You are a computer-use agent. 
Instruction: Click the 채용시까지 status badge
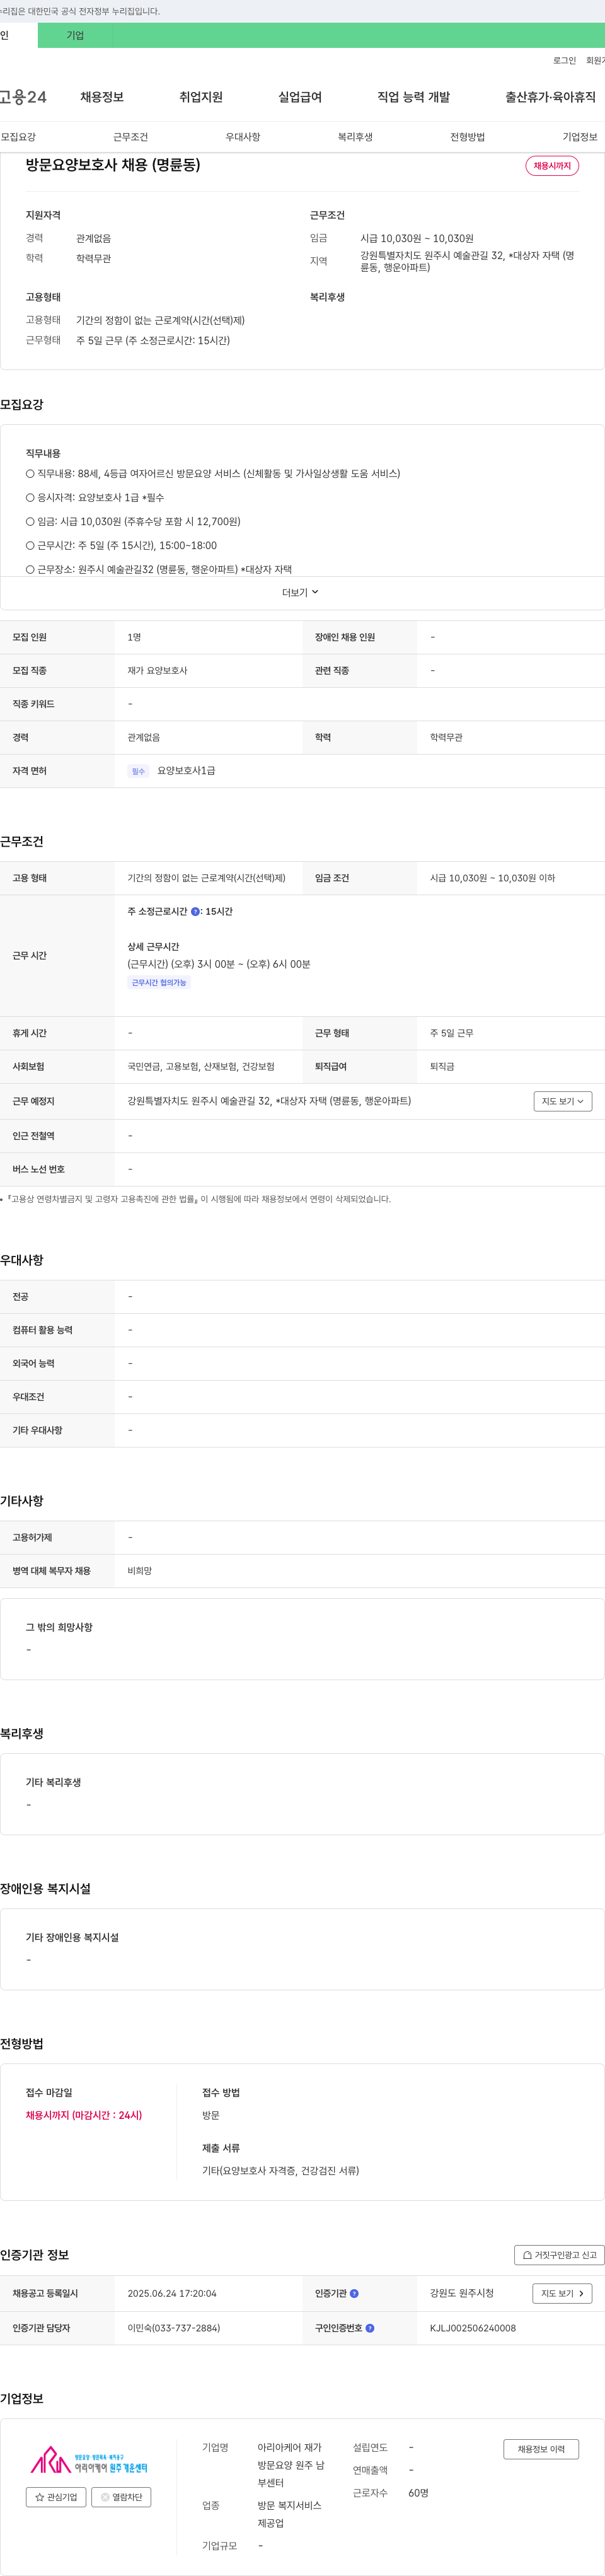pyautogui.click(x=552, y=166)
